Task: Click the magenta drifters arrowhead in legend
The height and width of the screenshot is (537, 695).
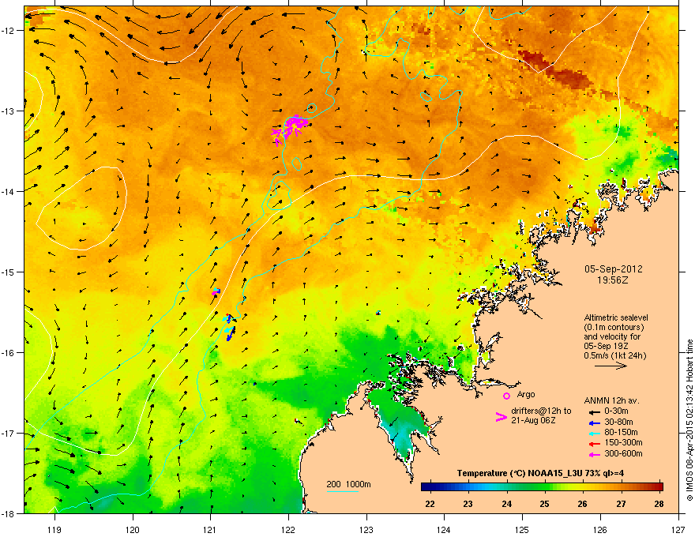Action: click(501, 417)
